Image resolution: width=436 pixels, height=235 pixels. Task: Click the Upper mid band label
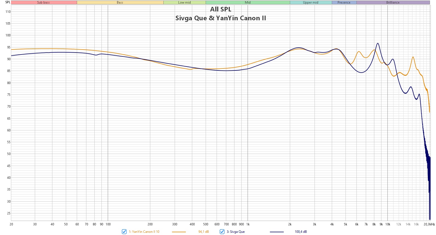coord(311,2)
